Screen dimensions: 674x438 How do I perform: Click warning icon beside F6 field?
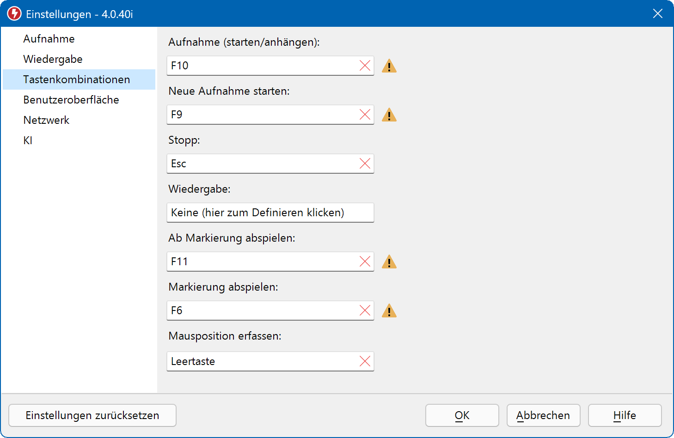[x=389, y=311]
